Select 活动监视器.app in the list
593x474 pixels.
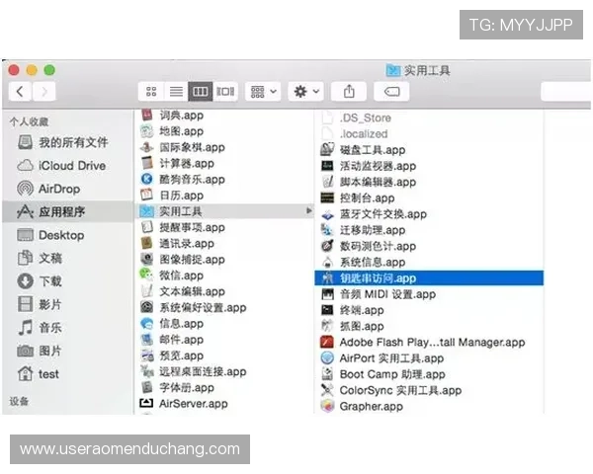coord(378,166)
